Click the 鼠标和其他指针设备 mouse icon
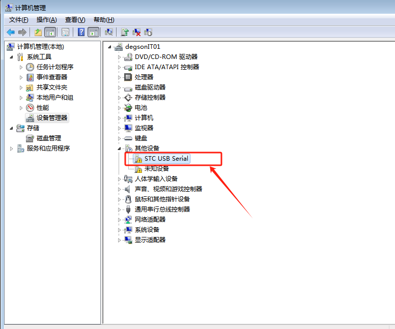This screenshot has width=395, height=329. 128,199
